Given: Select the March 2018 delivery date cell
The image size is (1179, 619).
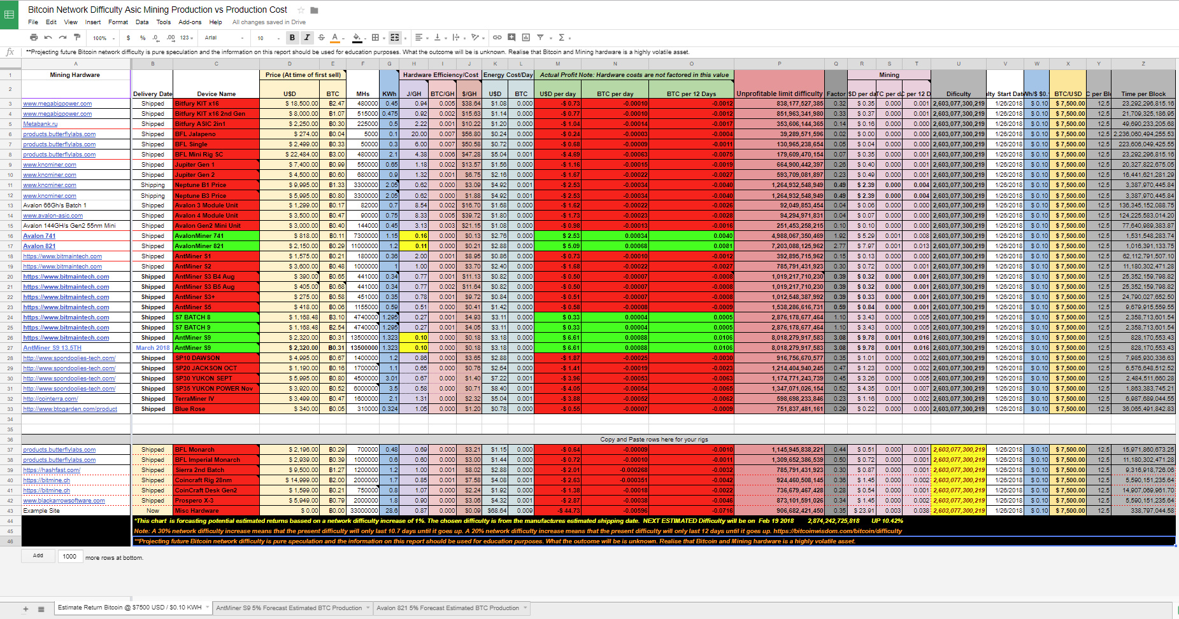Looking at the screenshot, I should click(152, 348).
